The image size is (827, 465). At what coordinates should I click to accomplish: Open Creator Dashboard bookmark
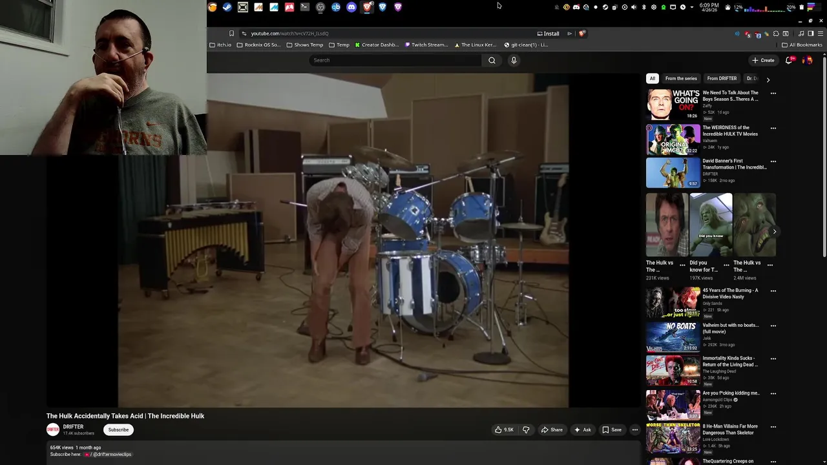pyautogui.click(x=377, y=45)
